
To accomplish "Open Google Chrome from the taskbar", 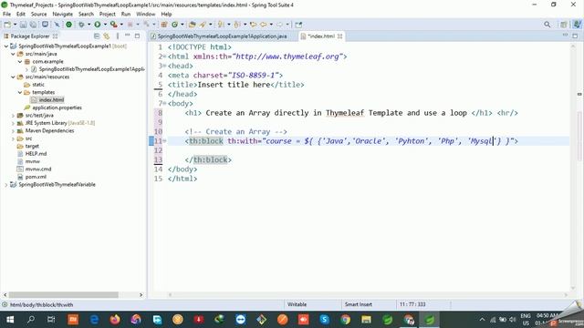I will coord(345,320).
